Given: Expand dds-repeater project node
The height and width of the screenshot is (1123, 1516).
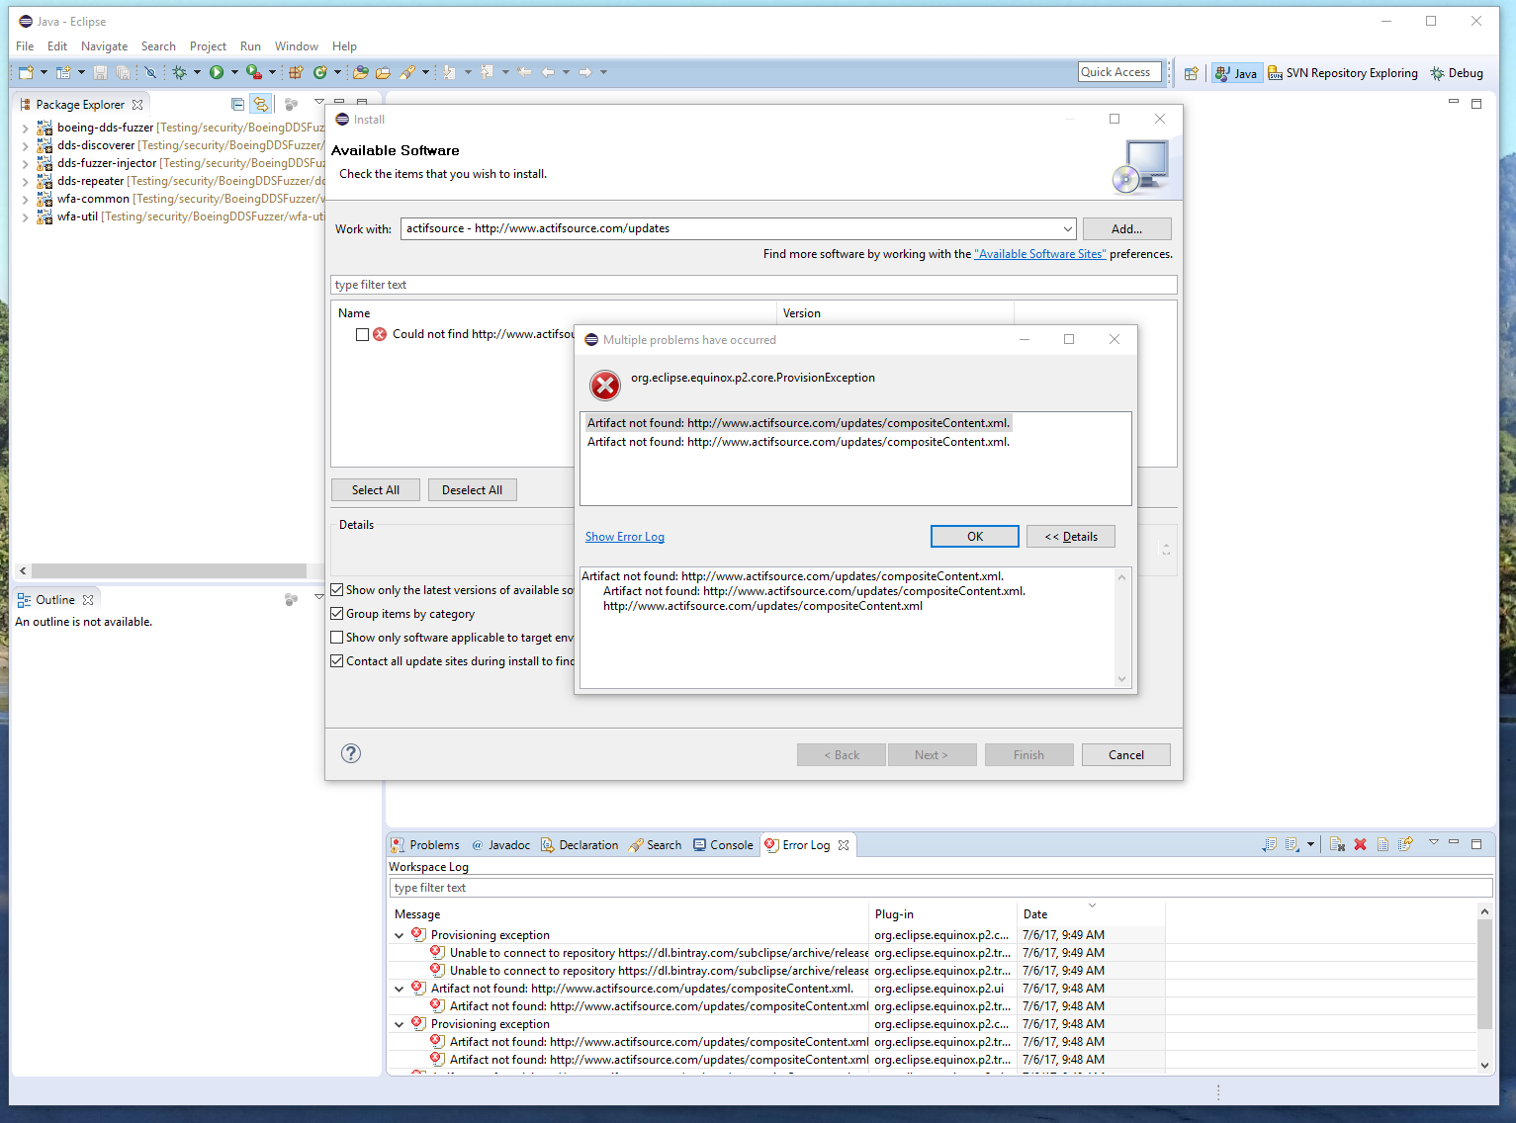Looking at the screenshot, I should click(x=25, y=181).
